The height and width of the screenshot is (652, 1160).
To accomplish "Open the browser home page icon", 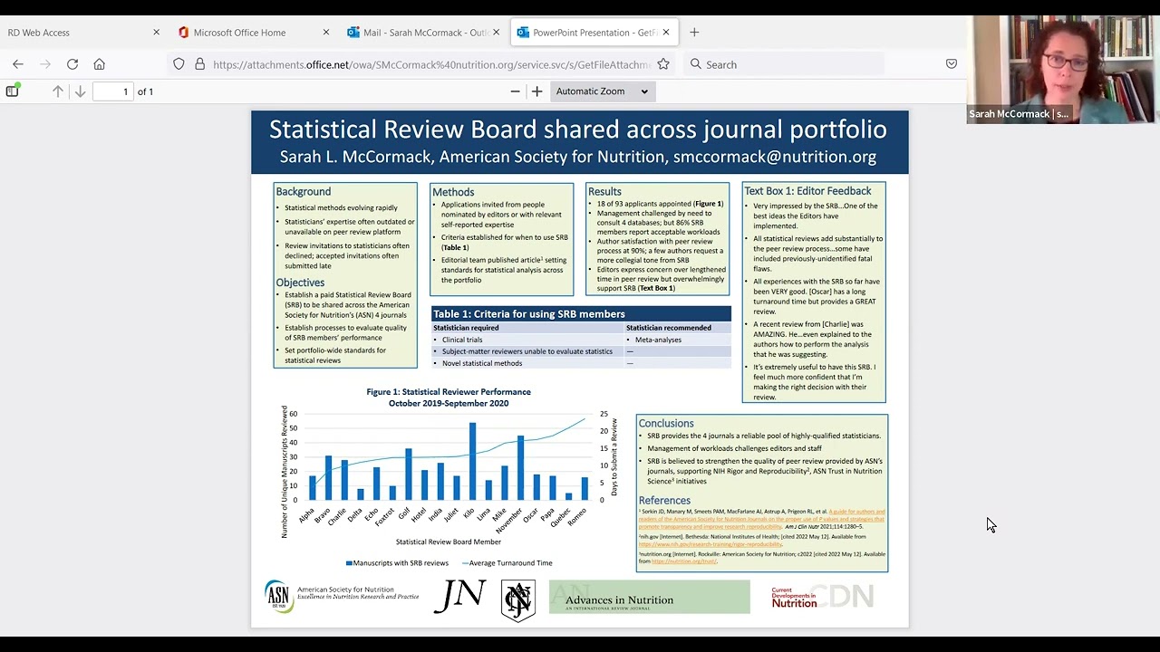I will [x=100, y=64].
